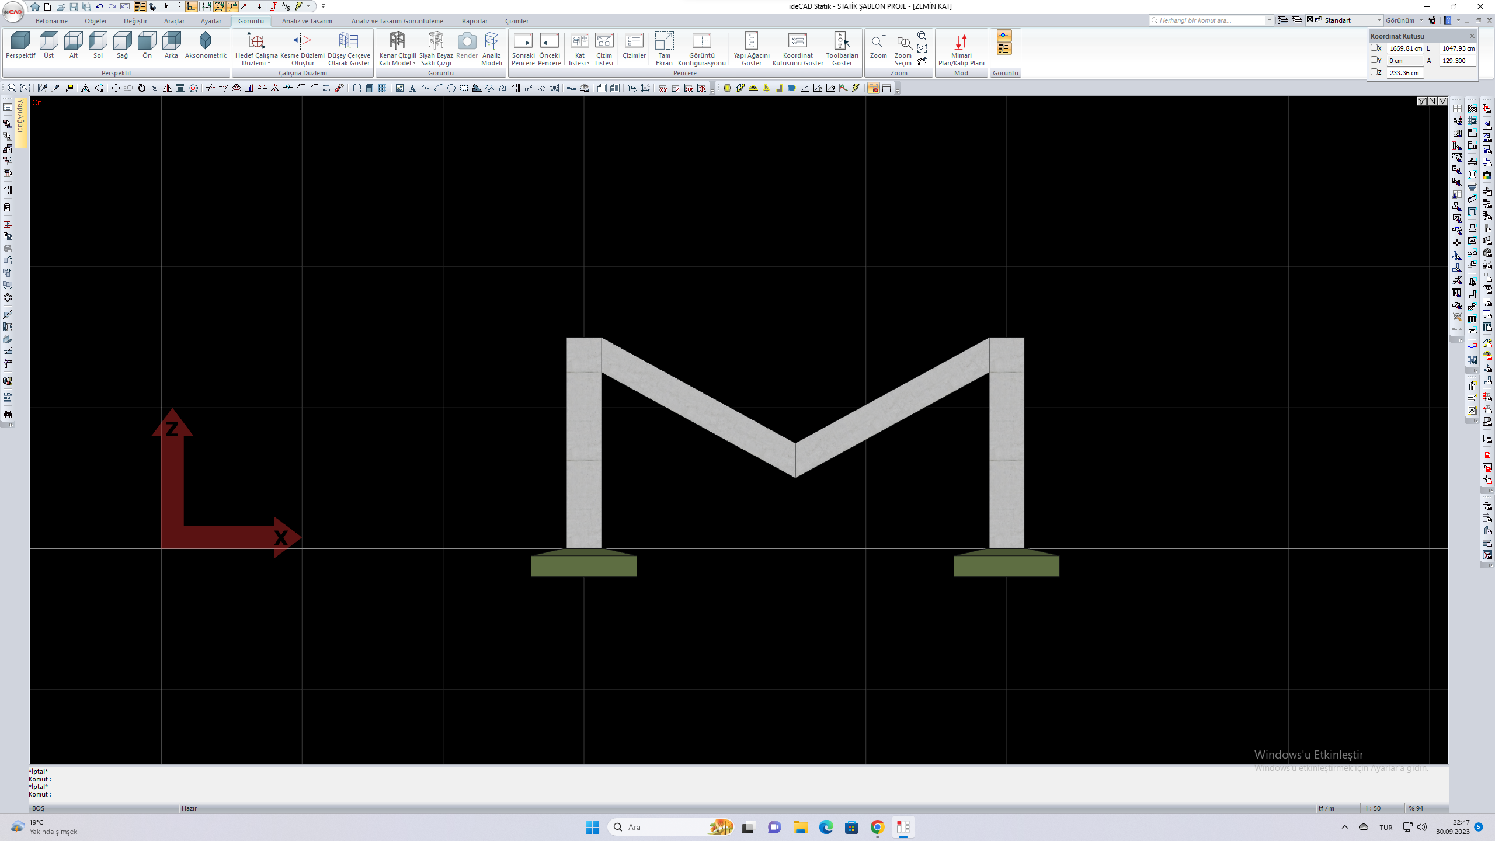Screen dimensions: 1495x841
Task: Open the Analiz ve Tasarım tab
Action: point(307,21)
